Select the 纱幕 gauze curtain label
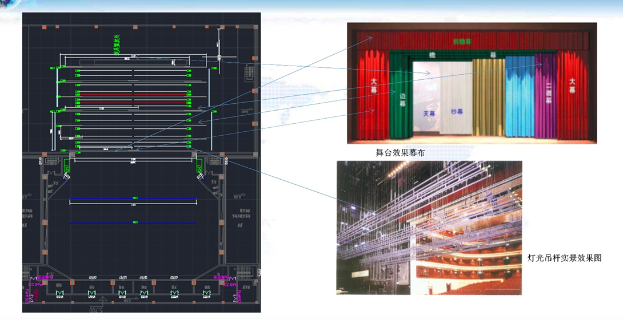 click(457, 112)
